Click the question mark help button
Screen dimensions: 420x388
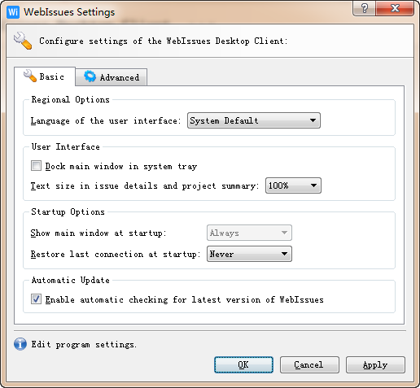[x=364, y=8]
